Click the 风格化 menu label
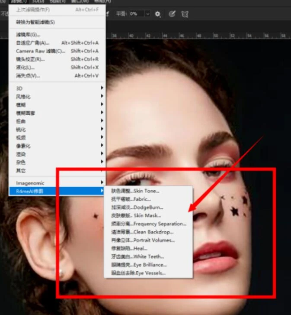Image resolution: width=291 pixels, height=315 pixels. point(23,97)
